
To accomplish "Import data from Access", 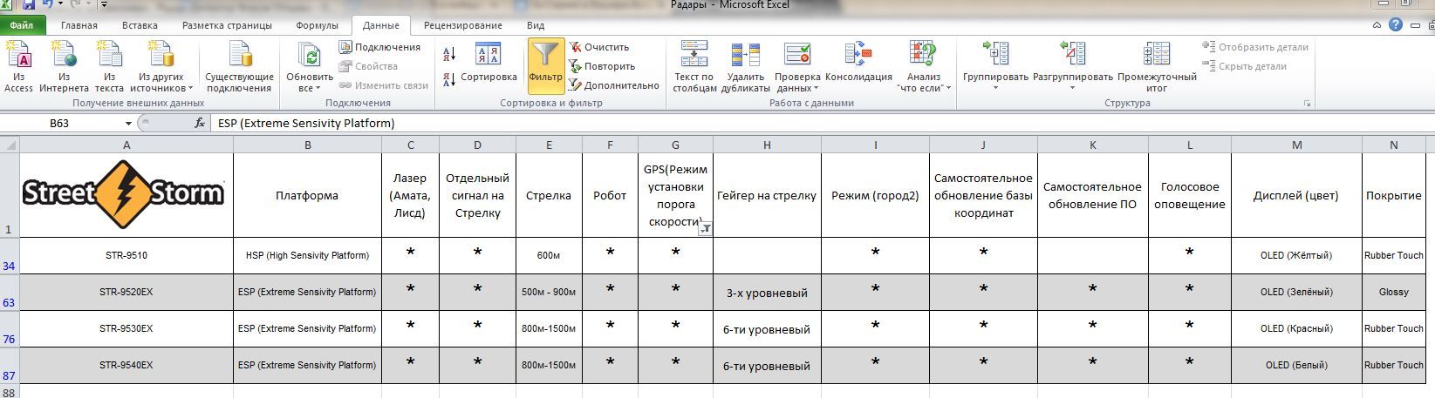I will [18, 67].
